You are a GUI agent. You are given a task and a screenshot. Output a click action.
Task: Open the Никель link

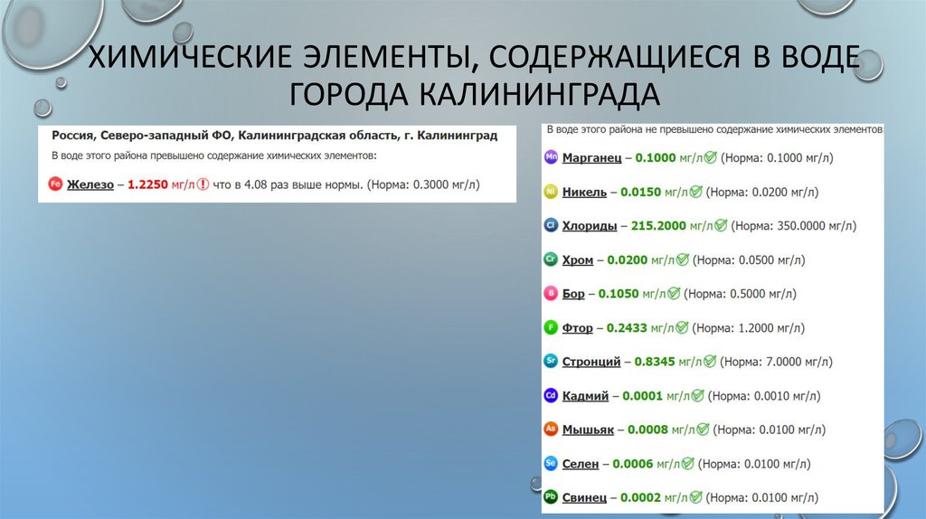tap(584, 192)
